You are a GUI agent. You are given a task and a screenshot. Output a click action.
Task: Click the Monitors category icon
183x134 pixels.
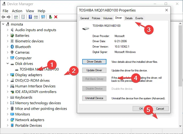tap(12, 114)
